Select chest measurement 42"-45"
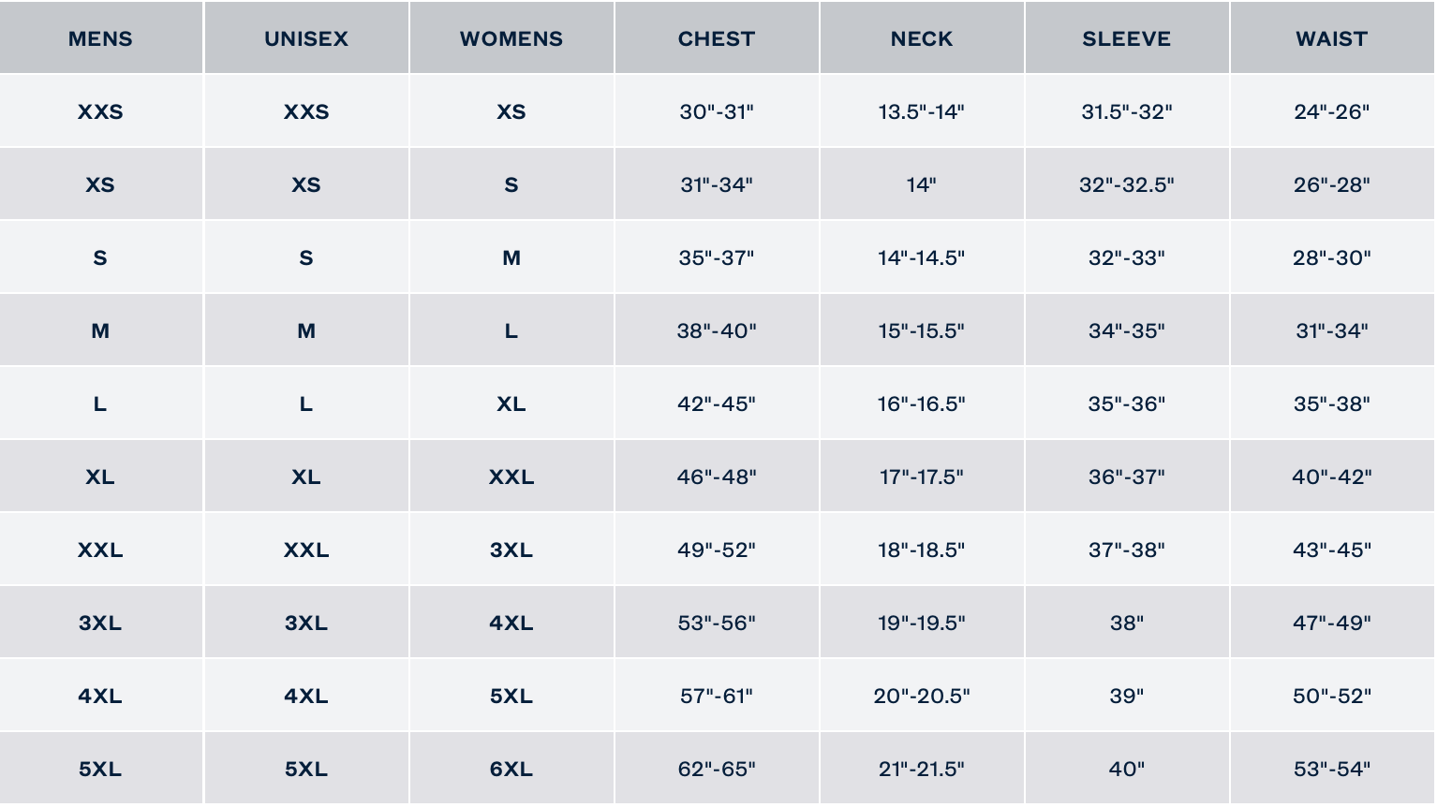The height and width of the screenshot is (807, 1437). pyautogui.click(x=717, y=403)
